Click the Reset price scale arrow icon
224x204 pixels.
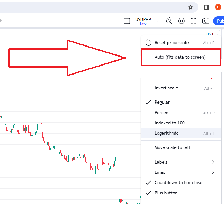click(148, 43)
